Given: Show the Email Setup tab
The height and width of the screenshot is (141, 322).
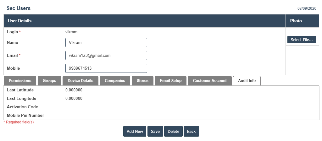Looking at the screenshot, I should pos(171,81).
